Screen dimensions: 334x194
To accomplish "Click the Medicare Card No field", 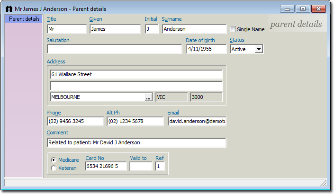I will [106, 167].
